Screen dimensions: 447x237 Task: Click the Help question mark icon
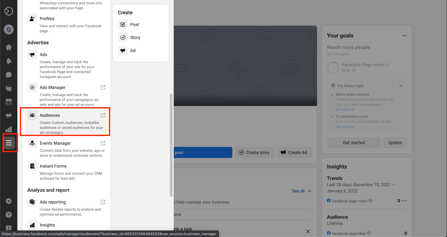coord(9,215)
